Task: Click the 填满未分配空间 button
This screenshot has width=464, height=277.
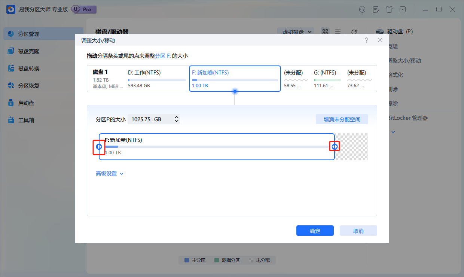Action: pyautogui.click(x=342, y=119)
